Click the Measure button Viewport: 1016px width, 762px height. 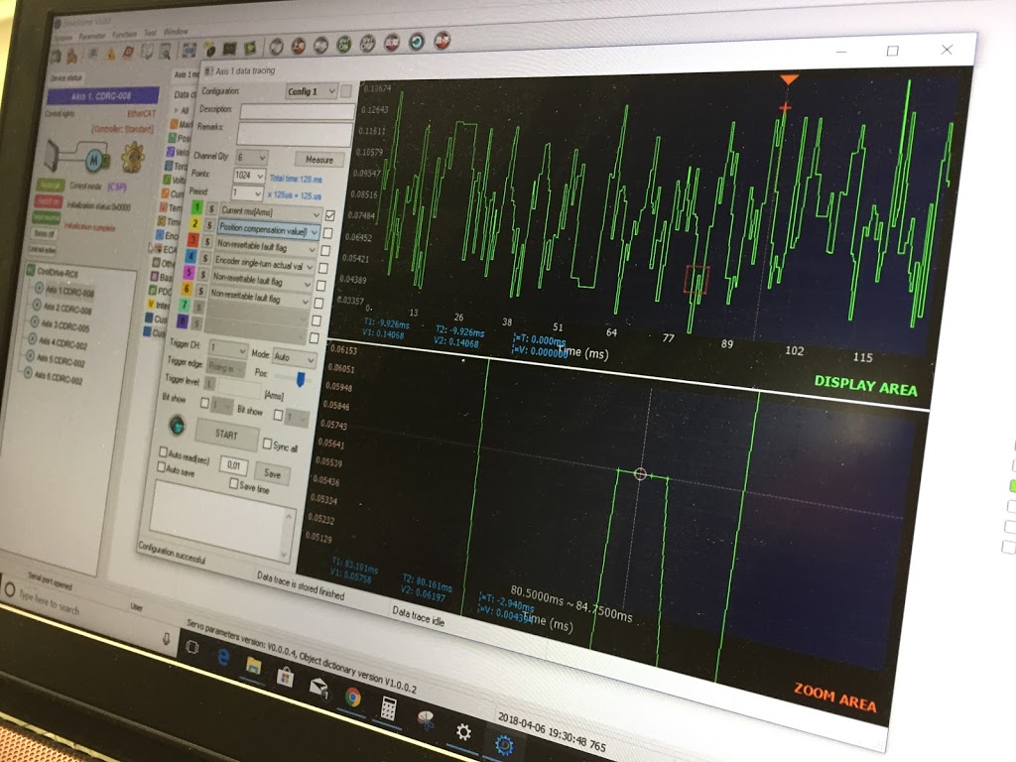[318, 160]
